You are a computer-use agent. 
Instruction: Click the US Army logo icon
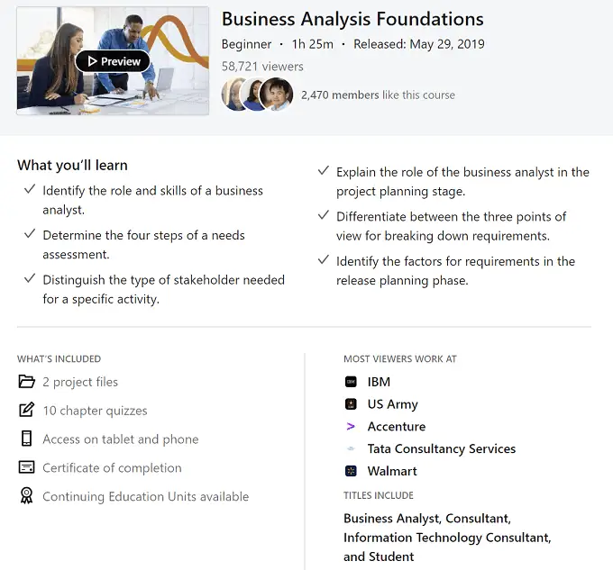[x=351, y=404]
